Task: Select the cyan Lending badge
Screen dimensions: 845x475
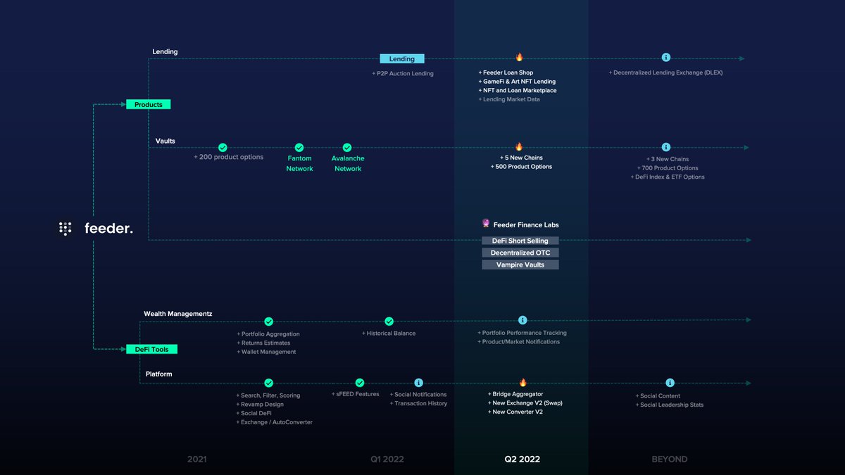Action: (402, 58)
